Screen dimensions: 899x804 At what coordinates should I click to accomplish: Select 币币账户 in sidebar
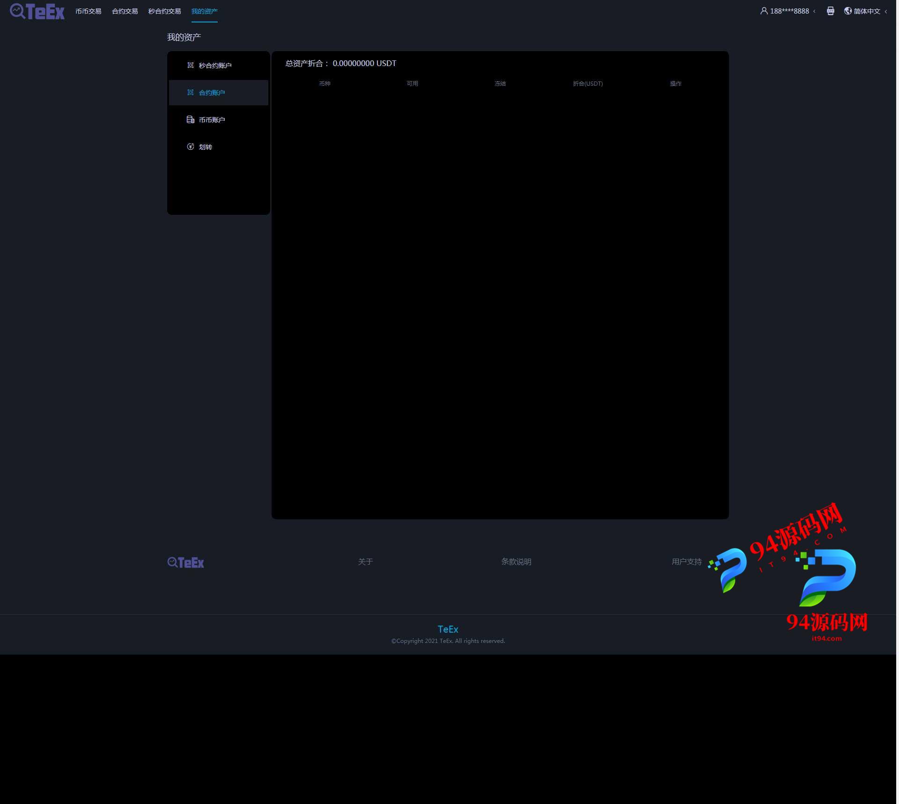tap(219, 120)
